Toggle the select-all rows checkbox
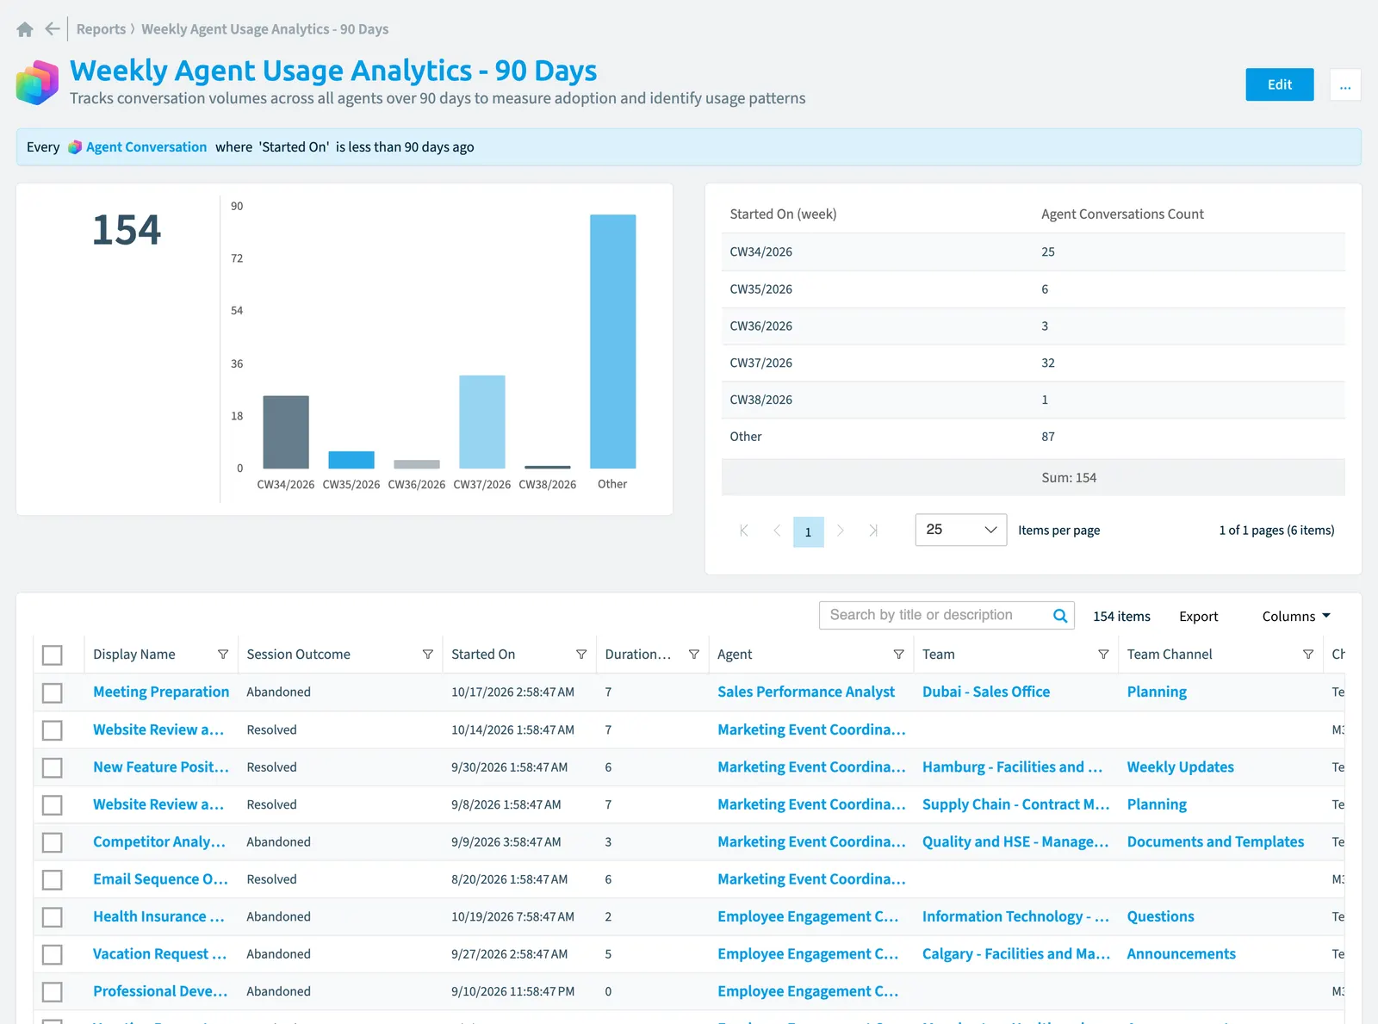This screenshot has width=1378, height=1024. [x=53, y=655]
